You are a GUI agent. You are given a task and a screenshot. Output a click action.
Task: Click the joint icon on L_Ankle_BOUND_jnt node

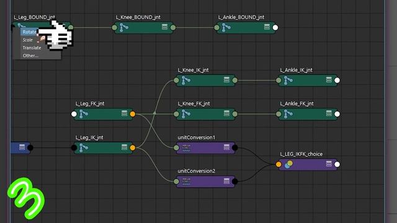[226, 27]
